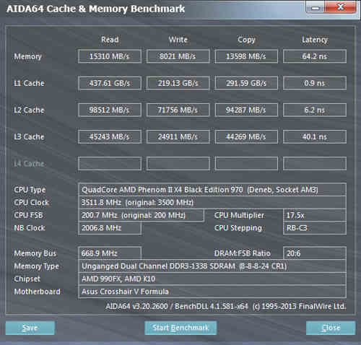361x345 pixels.
Task: Click the red X title bar button
Action: [x=340, y=6]
